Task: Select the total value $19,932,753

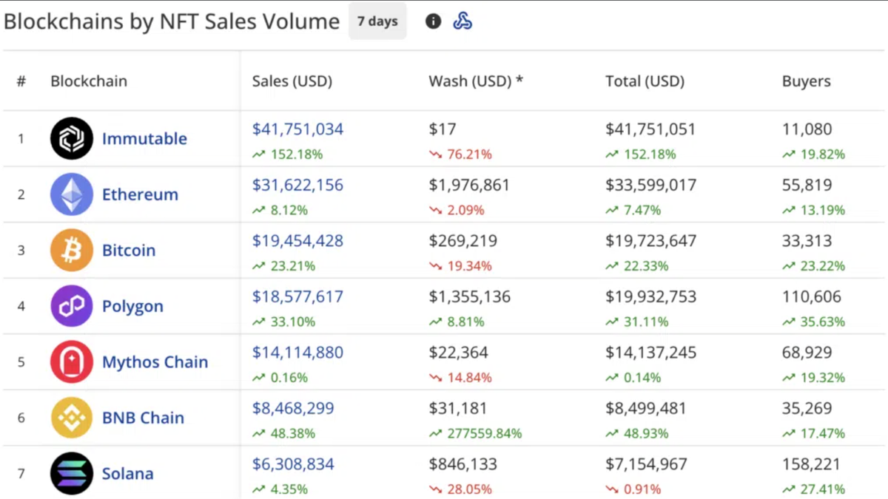Action: 650,296
